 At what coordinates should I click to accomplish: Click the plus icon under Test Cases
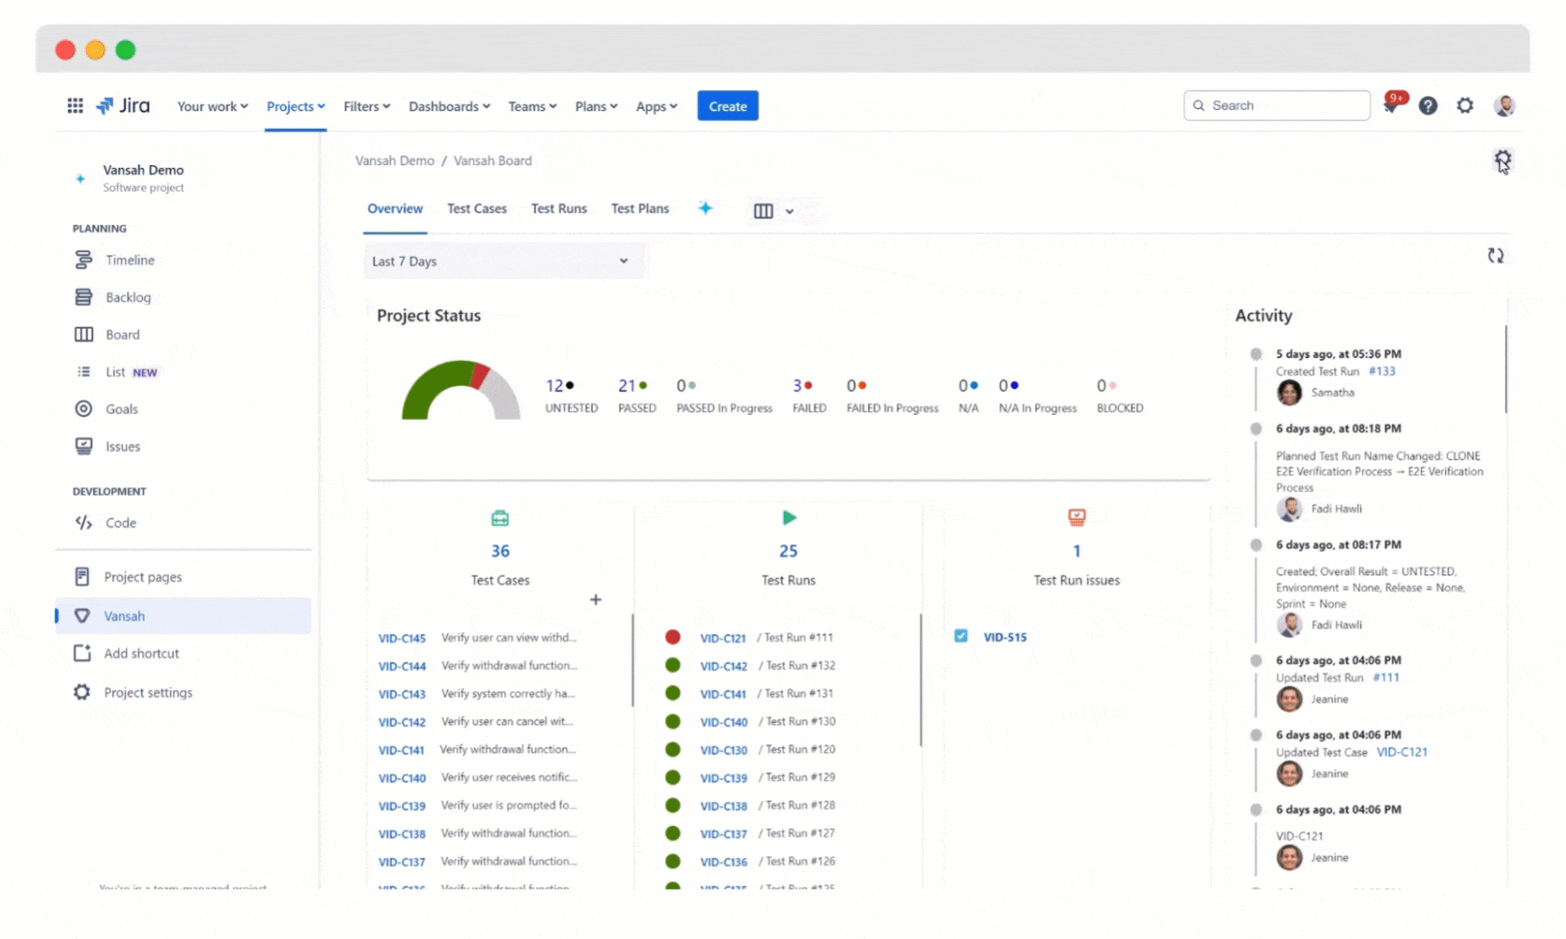(x=595, y=599)
